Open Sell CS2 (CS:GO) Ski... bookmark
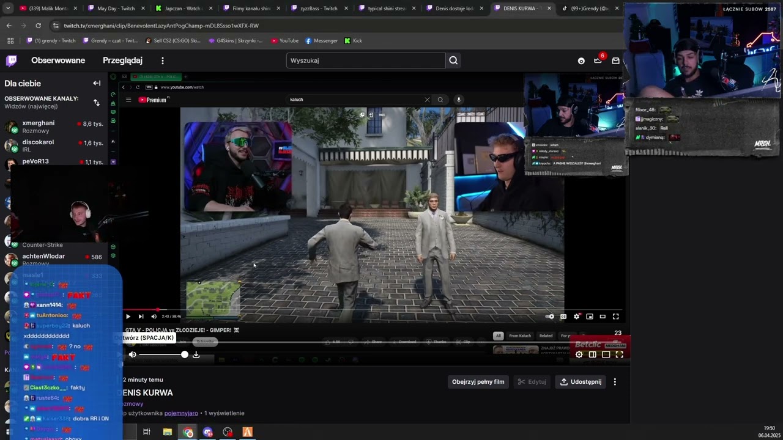 click(173, 41)
